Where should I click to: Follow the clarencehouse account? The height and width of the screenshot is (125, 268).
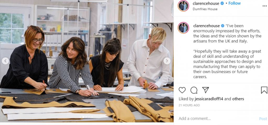pyautogui.click(x=234, y=3)
